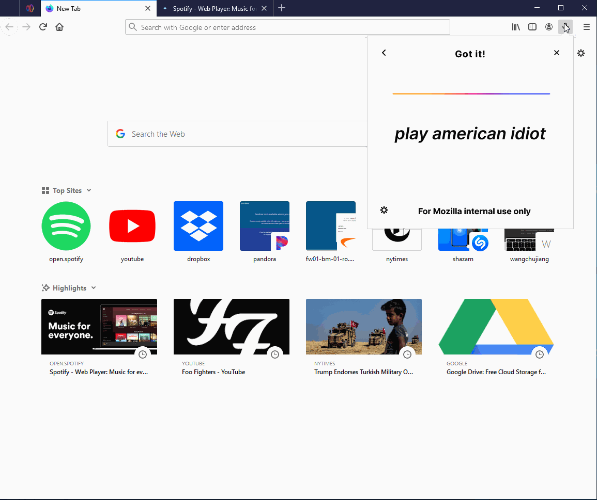This screenshot has height=500, width=597.
Task: Click 'Spotify - Web Player: Music for ev...' title
Action: tap(99, 372)
